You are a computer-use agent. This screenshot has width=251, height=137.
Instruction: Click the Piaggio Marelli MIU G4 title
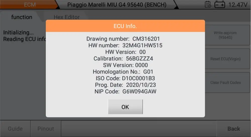tap(117, 5)
